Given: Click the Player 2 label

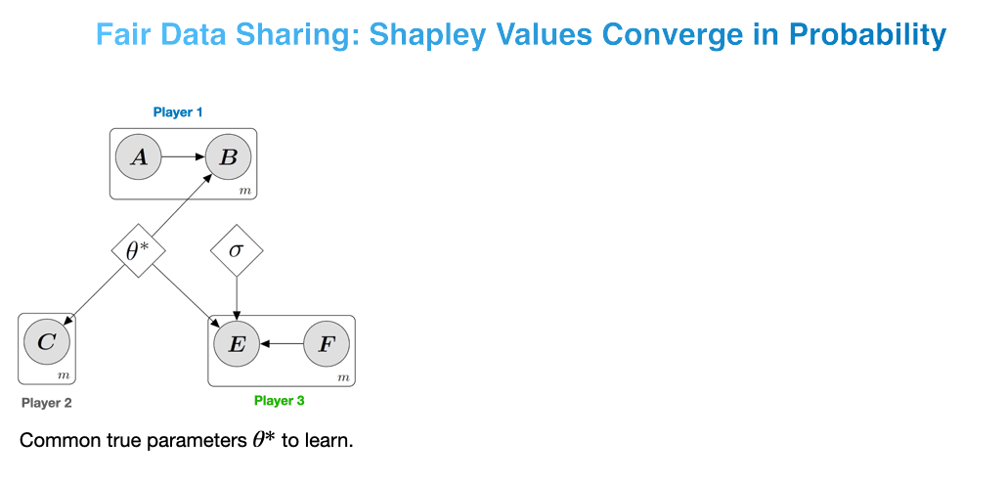Looking at the screenshot, I should pos(46,403).
